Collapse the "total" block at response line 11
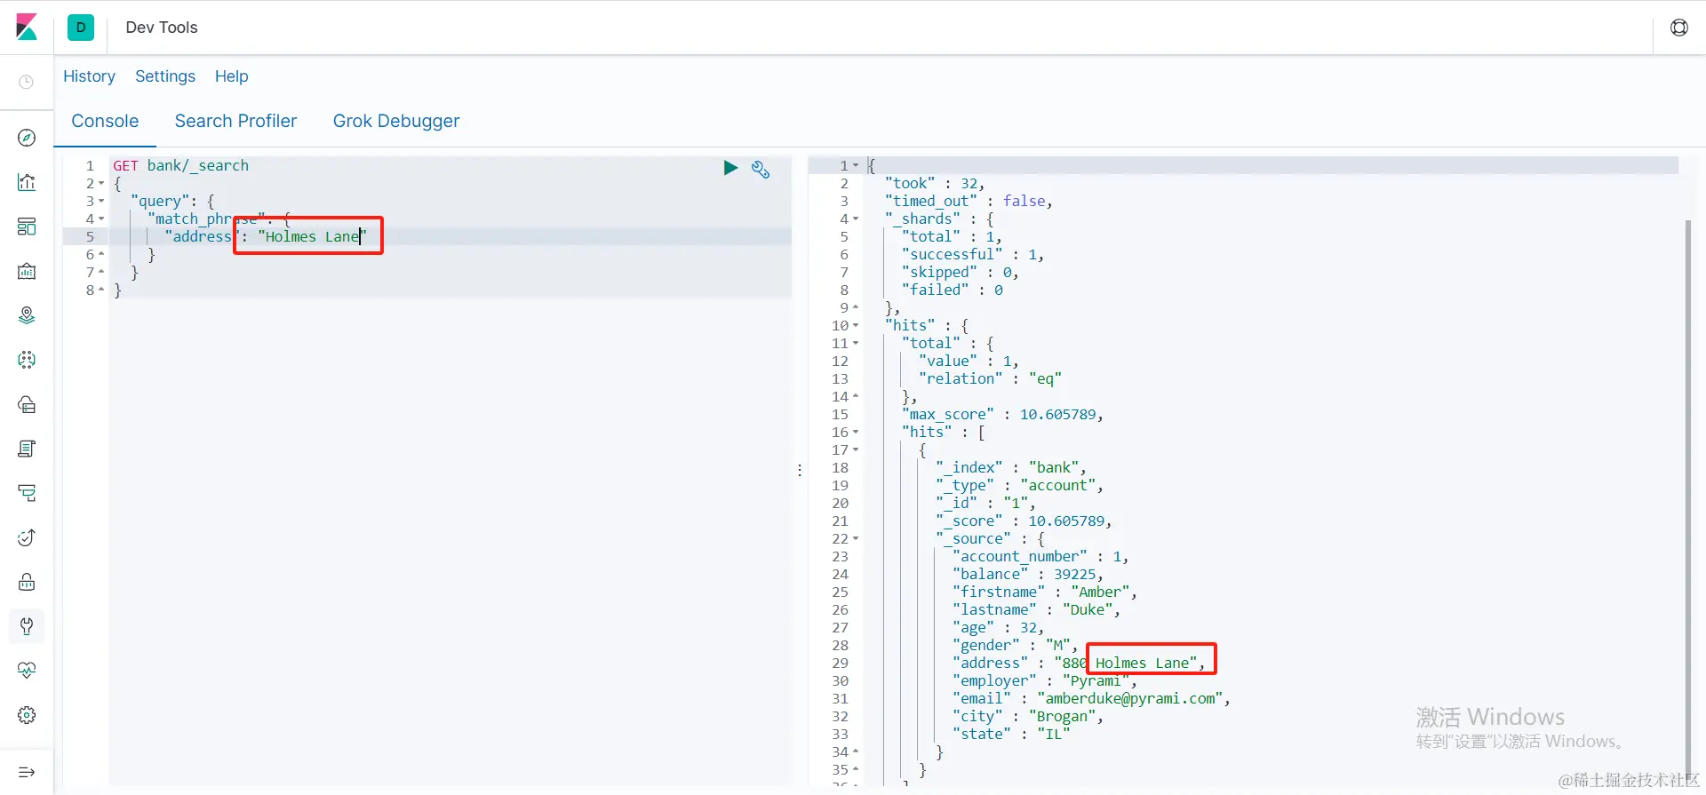 856,344
